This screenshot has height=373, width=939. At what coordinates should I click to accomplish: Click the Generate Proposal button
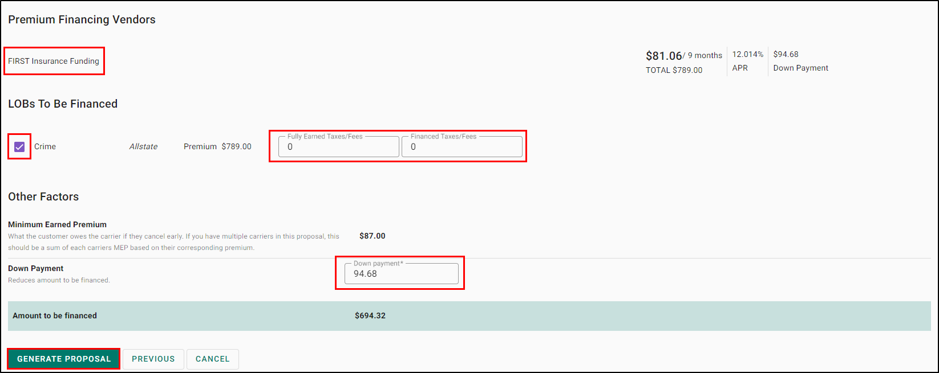tap(64, 359)
